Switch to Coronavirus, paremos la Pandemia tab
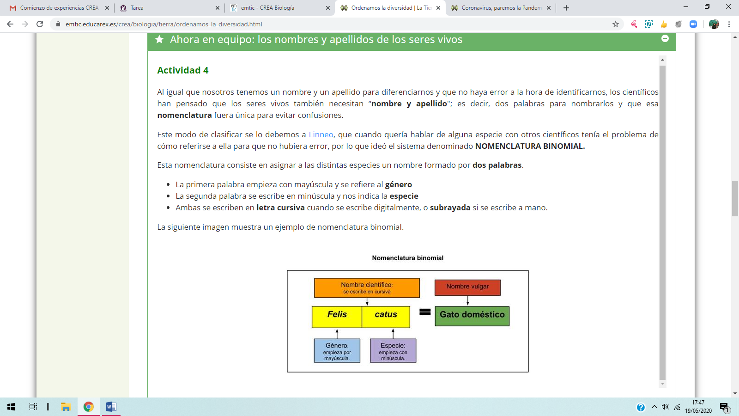The image size is (739, 416). 502,8
